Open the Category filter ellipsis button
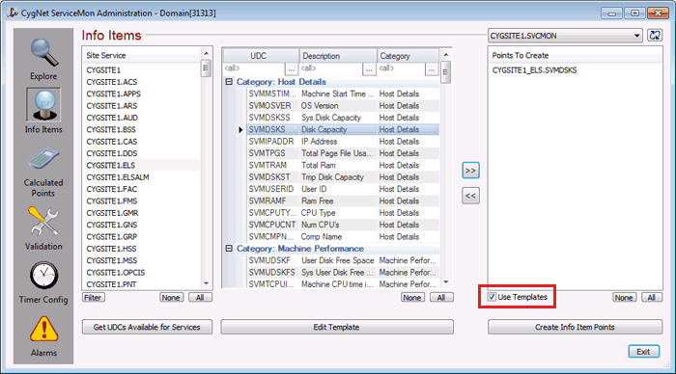676x374 pixels. 432,68
